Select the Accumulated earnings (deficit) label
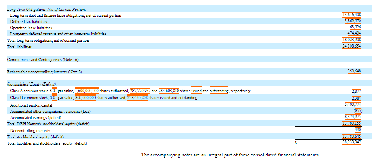The width and height of the screenshot is (372, 163). pyautogui.click(x=36, y=117)
